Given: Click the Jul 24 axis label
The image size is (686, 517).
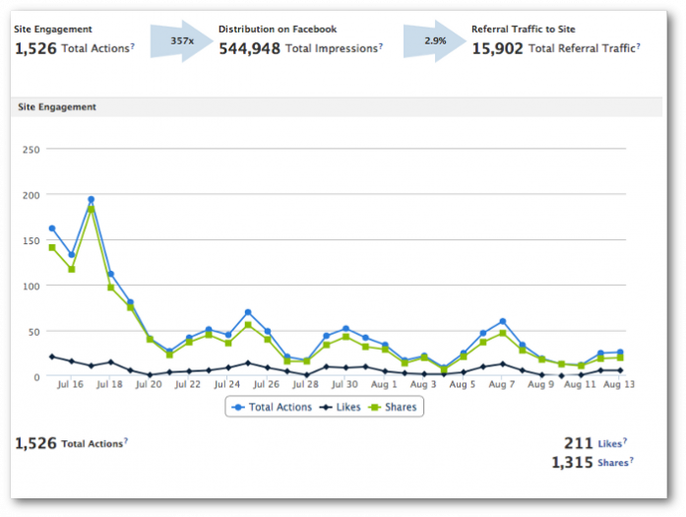Looking at the screenshot, I should (x=227, y=384).
